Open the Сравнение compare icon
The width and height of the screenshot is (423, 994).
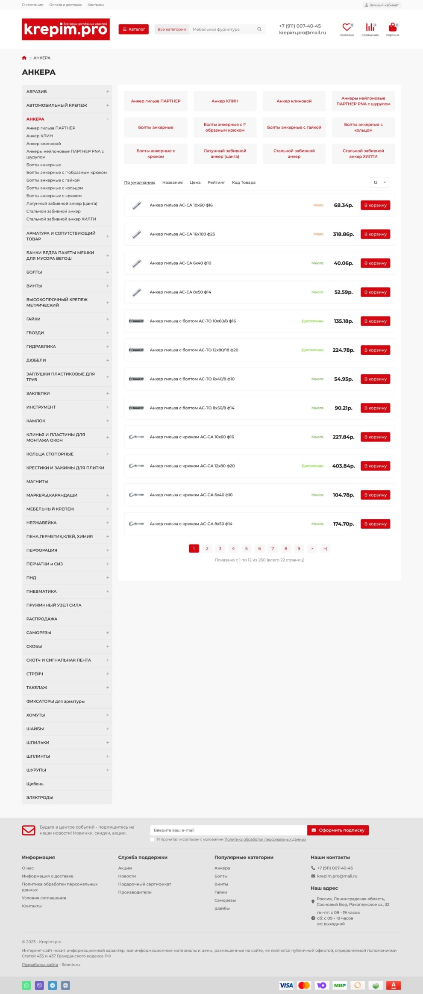[370, 28]
